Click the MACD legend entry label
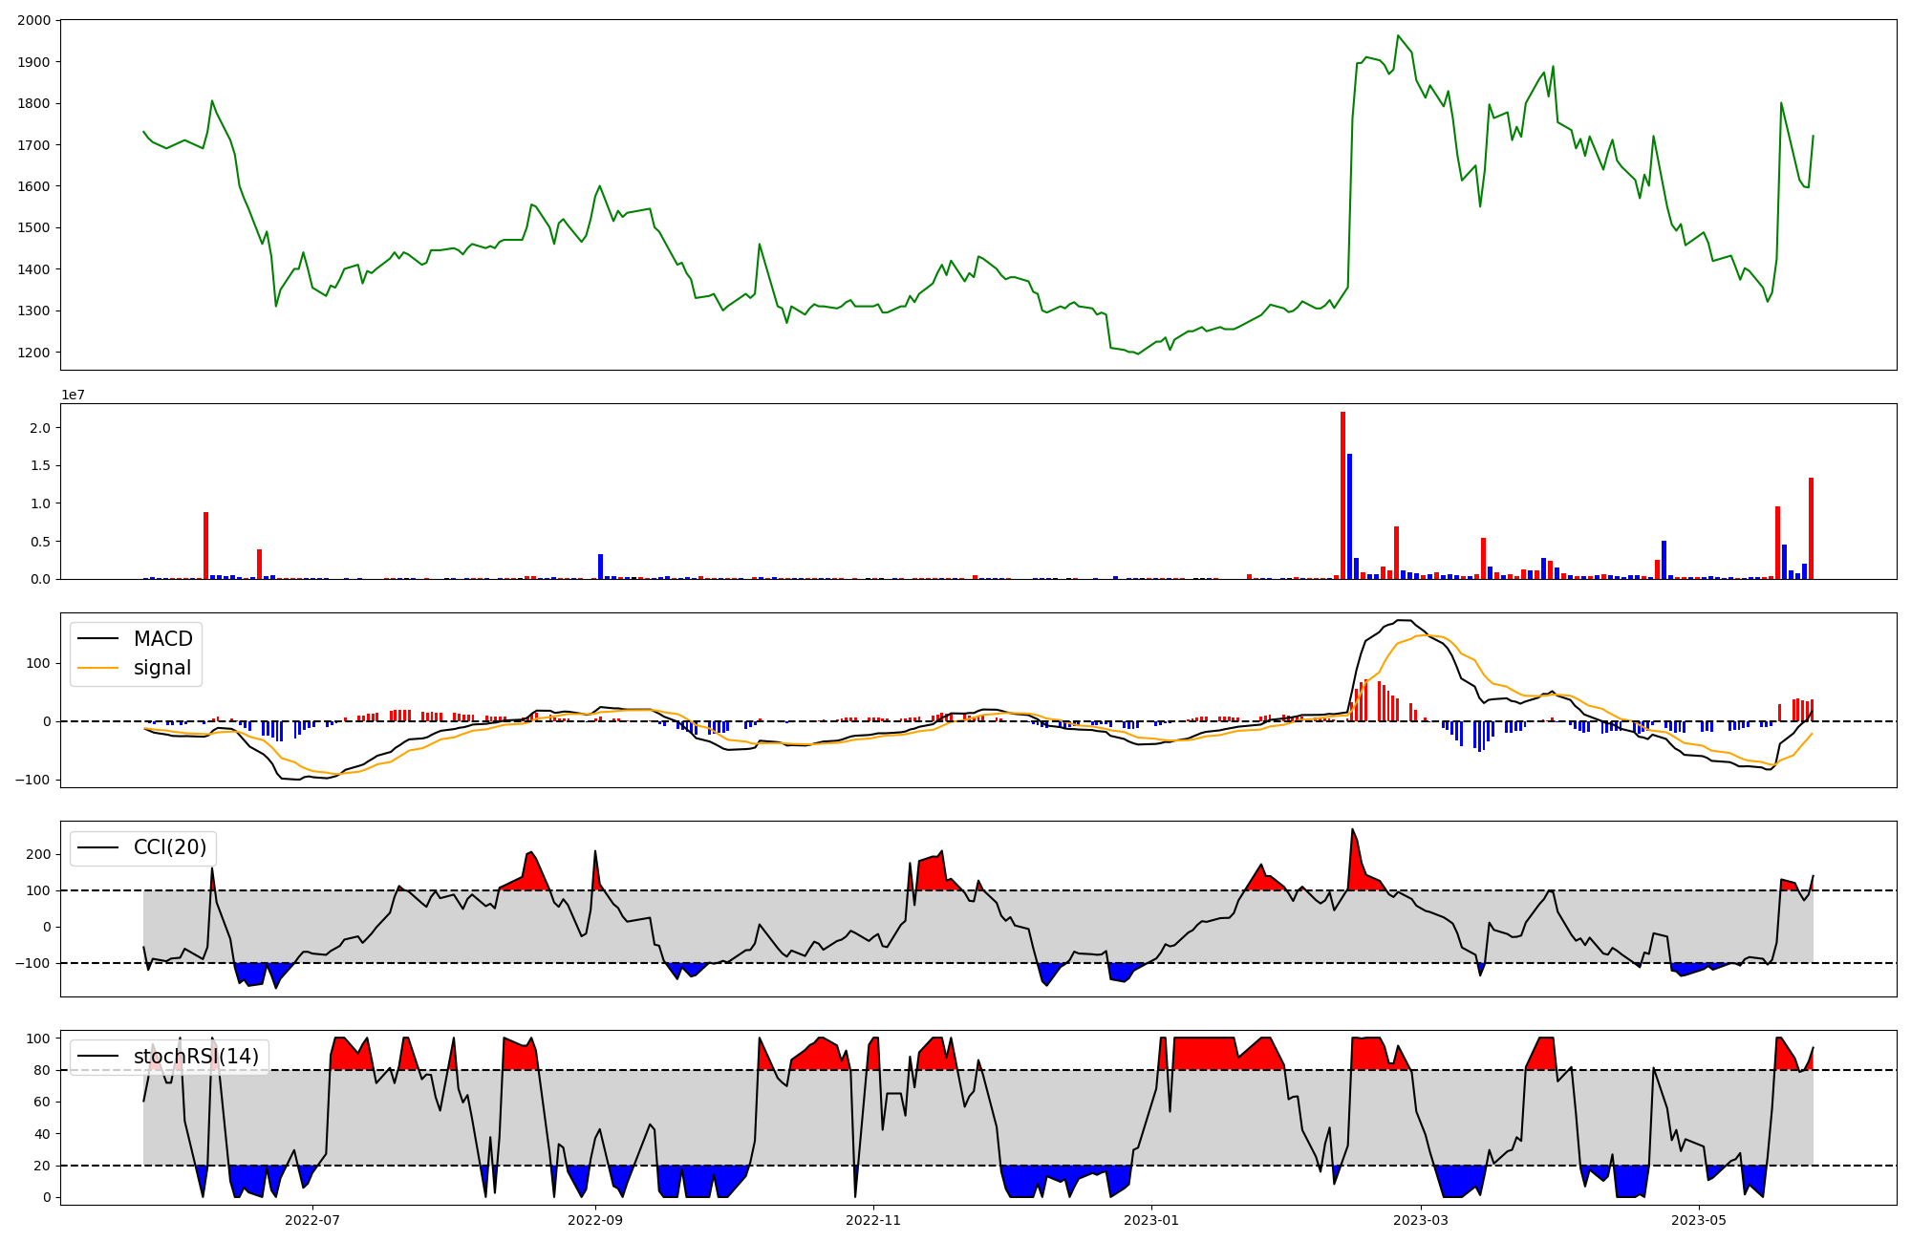The width and height of the screenshot is (1911, 1242). 162,639
